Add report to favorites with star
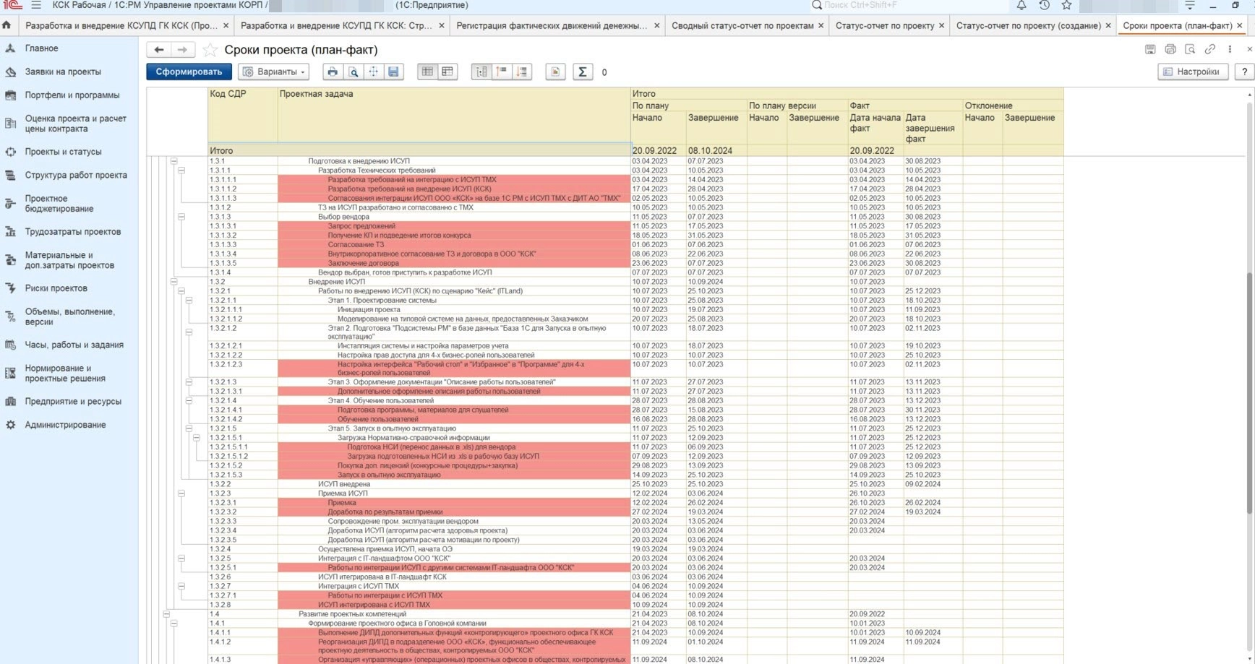 (210, 50)
